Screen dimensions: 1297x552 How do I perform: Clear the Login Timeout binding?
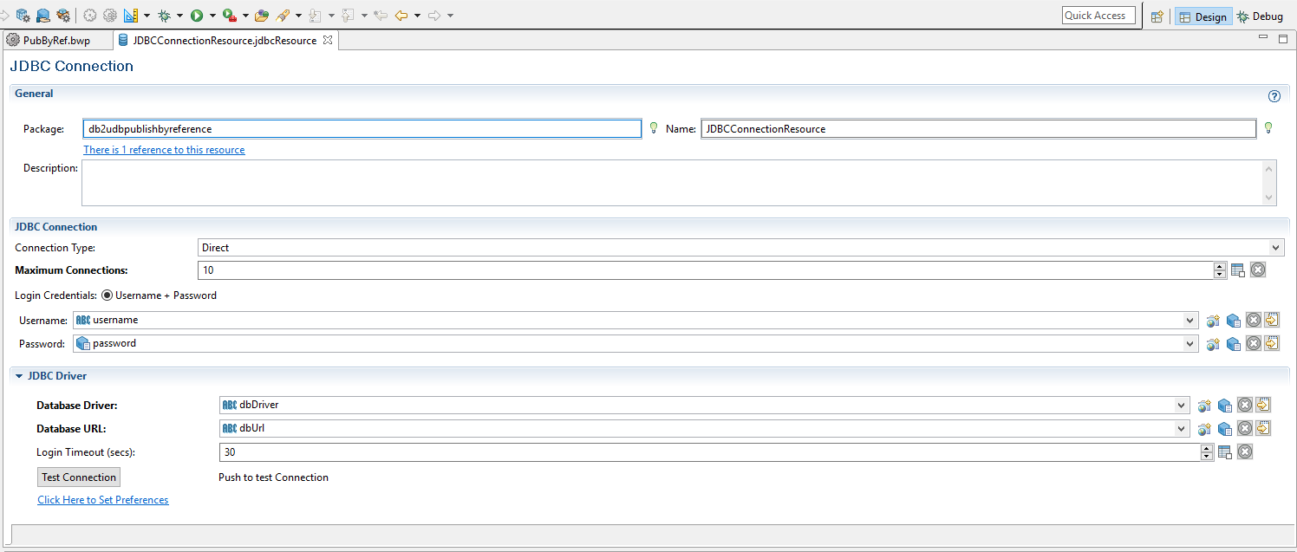pyautogui.click(x=1244, y=451)
